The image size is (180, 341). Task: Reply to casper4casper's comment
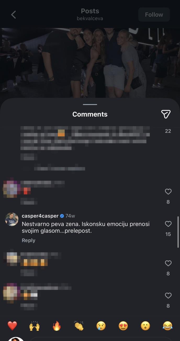29,240
